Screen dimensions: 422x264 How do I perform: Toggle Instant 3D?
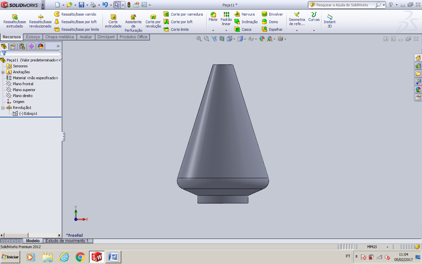(x=330, y=21)
